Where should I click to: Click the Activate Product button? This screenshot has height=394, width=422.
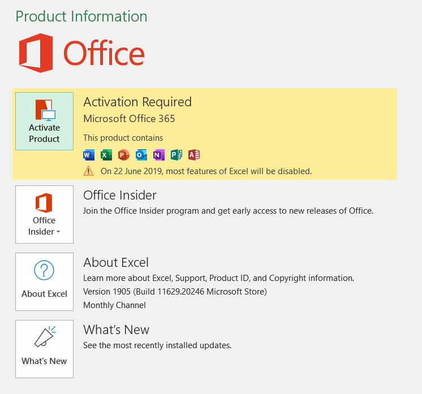(45, 121)
